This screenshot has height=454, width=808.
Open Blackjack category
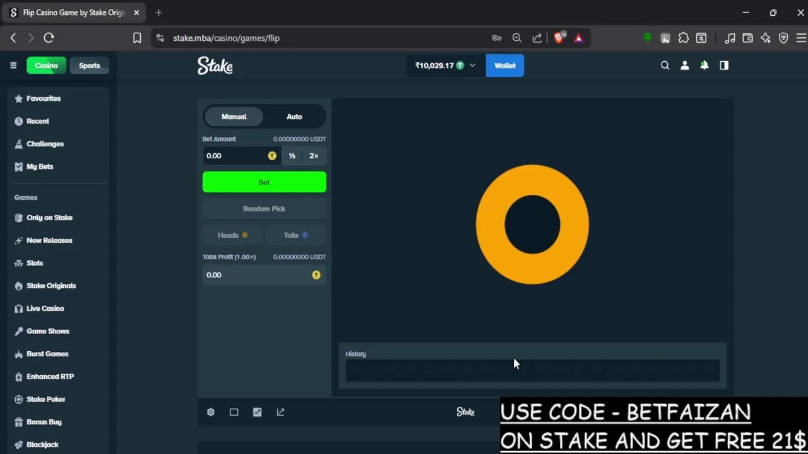click(x=42, y=445)
